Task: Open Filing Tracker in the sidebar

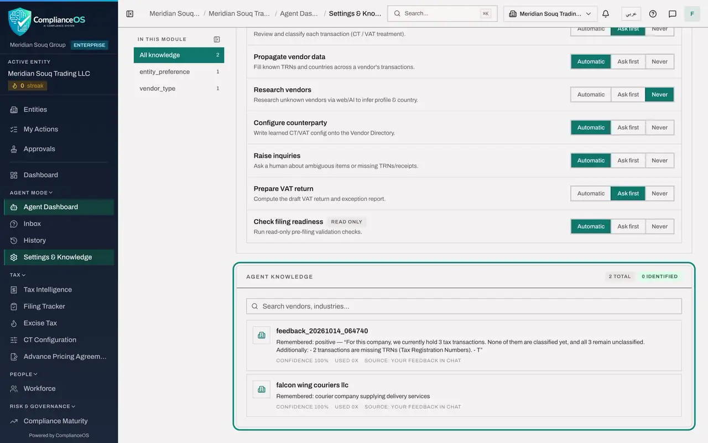Action: (x=59, y=306)
